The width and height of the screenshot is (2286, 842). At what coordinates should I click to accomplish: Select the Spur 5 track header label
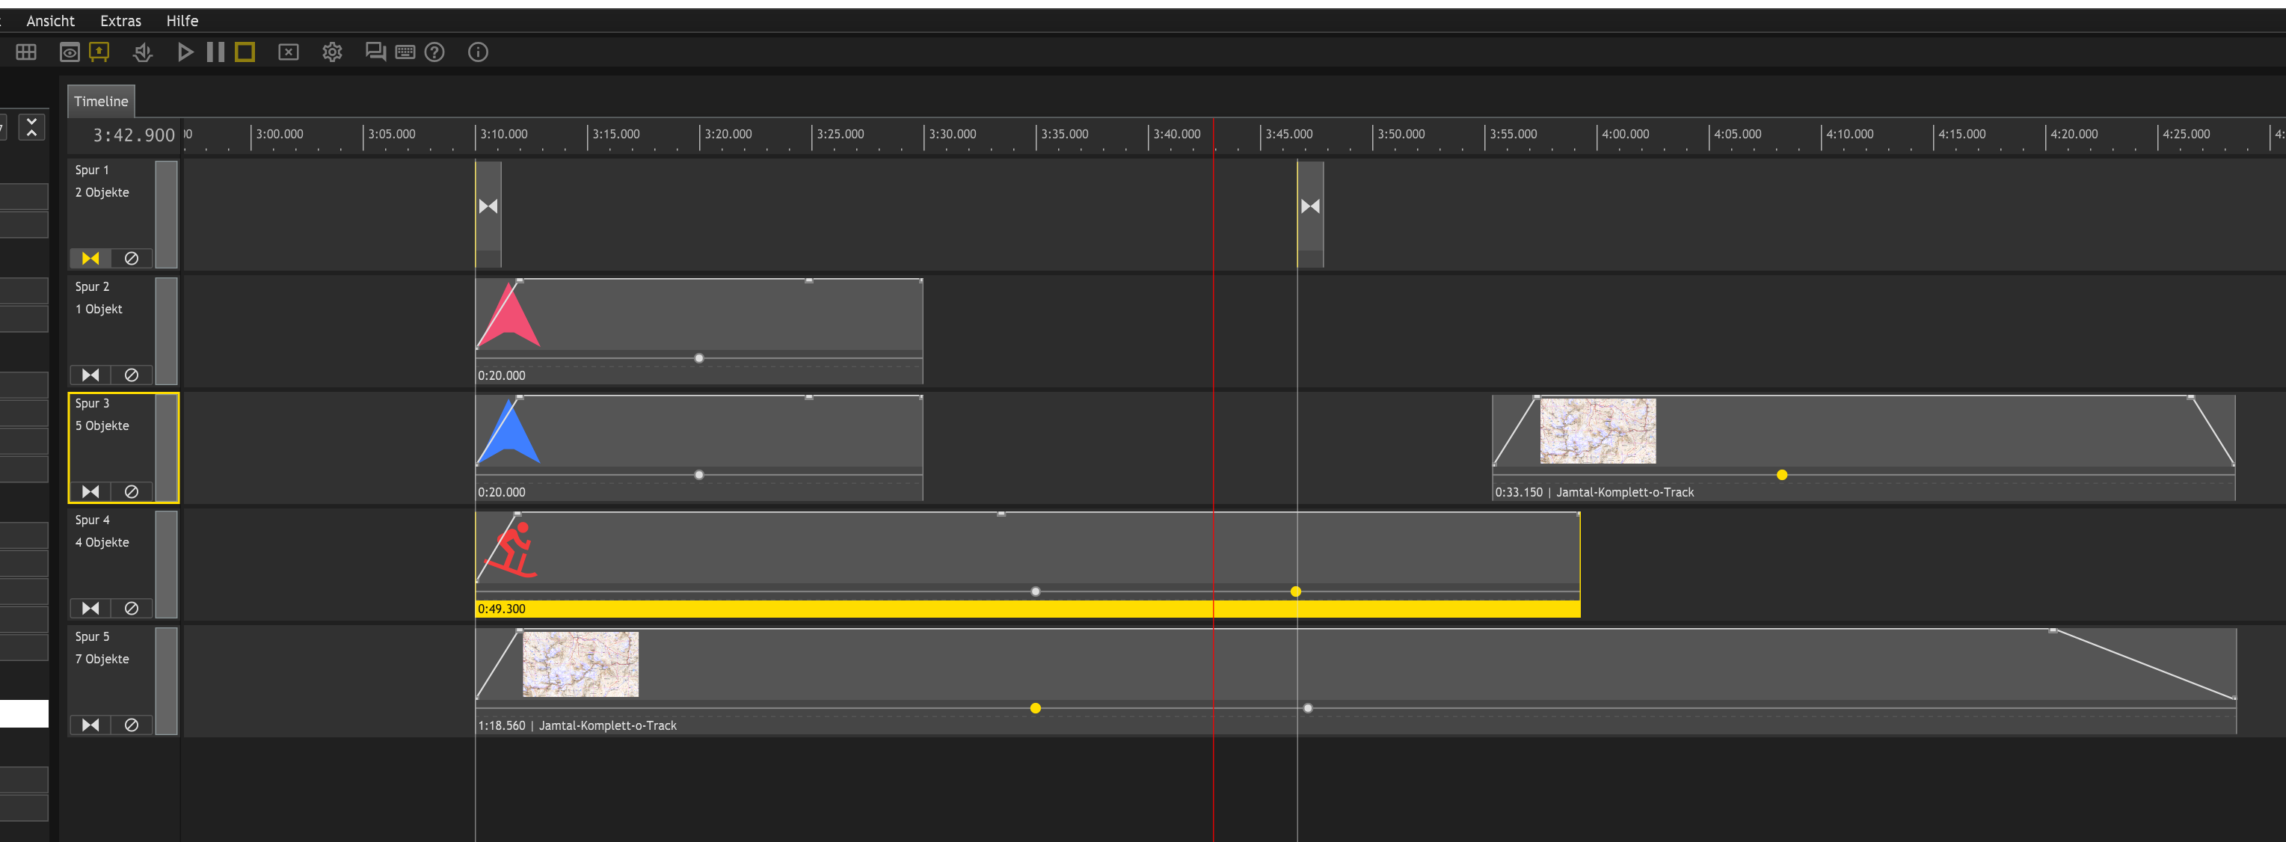pyautogui.click(x=92, y=636)
